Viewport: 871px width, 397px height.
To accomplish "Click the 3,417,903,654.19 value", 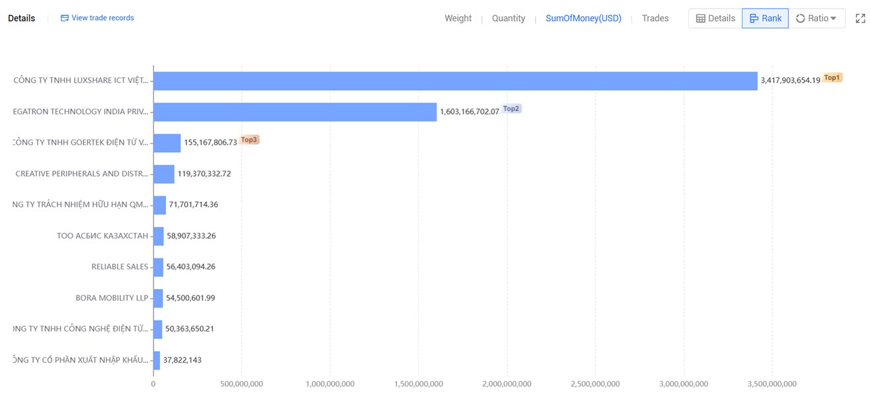I will 790,81.
